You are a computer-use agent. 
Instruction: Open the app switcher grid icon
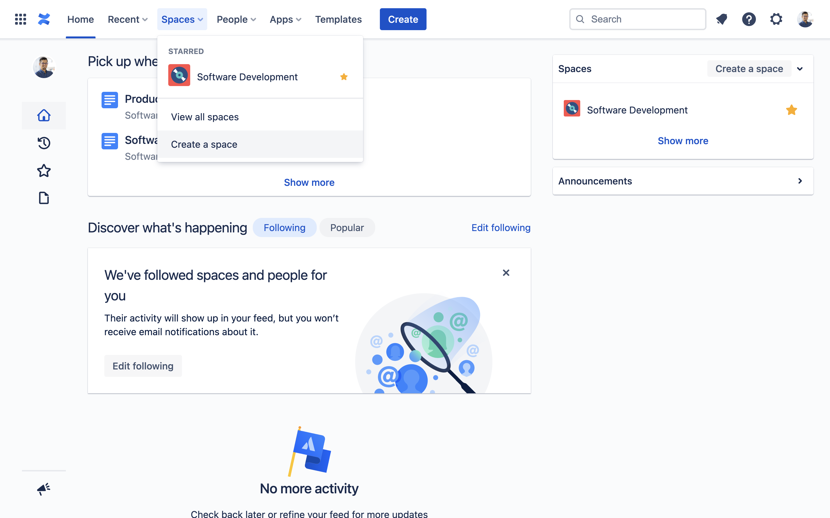click(x=21, y=19)
